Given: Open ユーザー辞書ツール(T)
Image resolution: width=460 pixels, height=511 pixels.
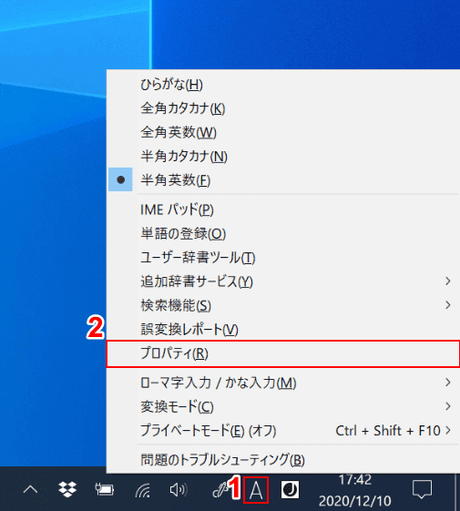Looking at the screenshot, I should tap(283, 258).
